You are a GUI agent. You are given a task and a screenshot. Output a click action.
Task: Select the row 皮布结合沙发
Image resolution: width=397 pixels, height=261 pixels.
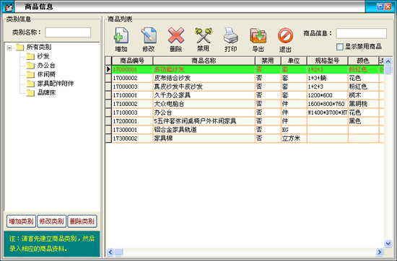(245, 78)
